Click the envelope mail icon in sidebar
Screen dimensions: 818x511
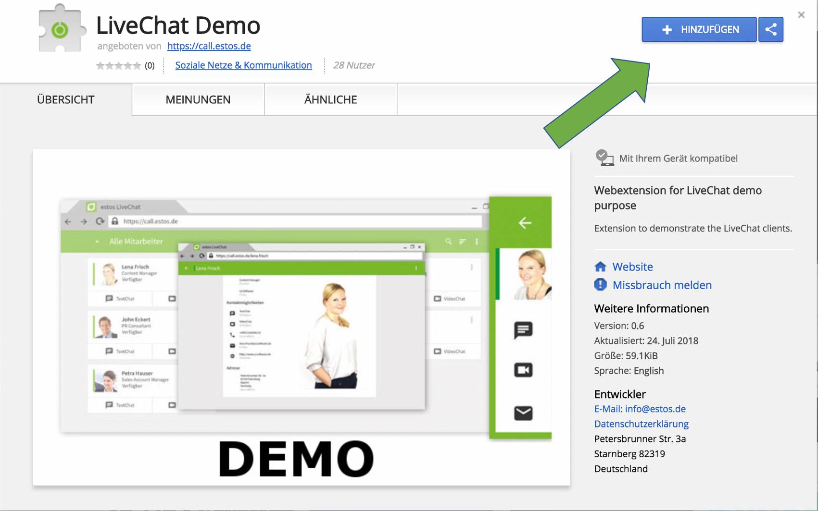(523, 413)
